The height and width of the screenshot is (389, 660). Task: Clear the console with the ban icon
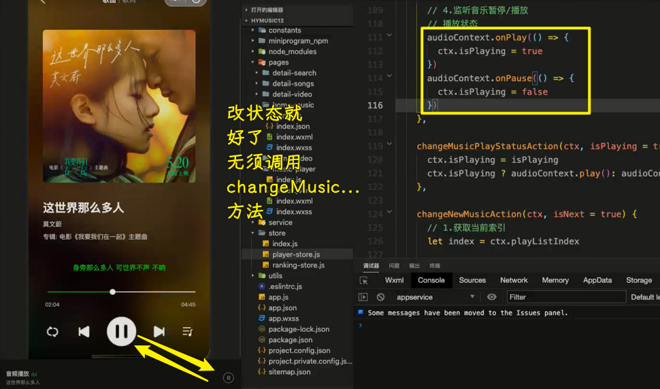tap(380, 297)
